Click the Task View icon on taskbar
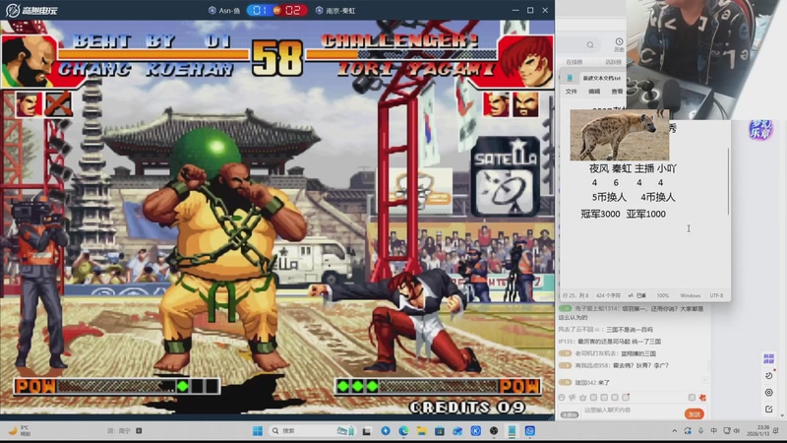787x443 pixels. click(x=367, y=430)
